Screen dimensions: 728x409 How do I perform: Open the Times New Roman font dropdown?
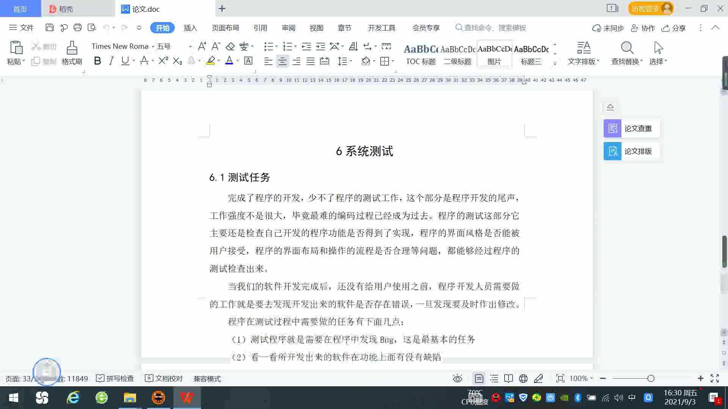[x=153, y=46]
